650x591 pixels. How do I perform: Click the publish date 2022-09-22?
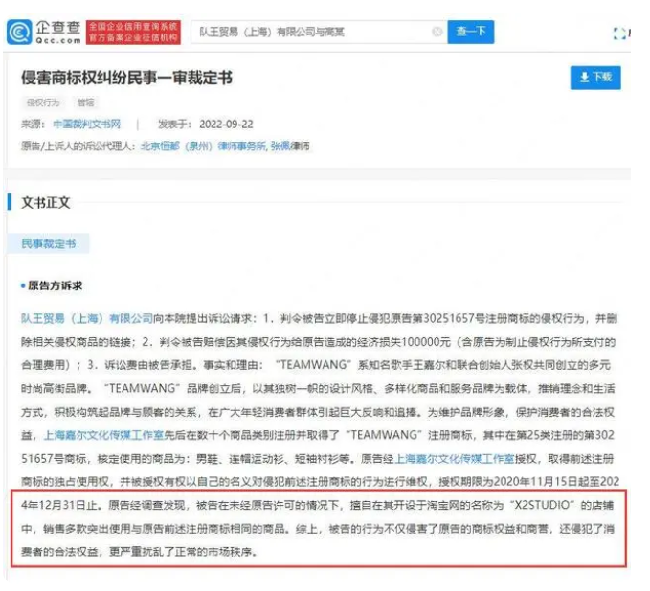pyautogui.click(x=226, y=124)
